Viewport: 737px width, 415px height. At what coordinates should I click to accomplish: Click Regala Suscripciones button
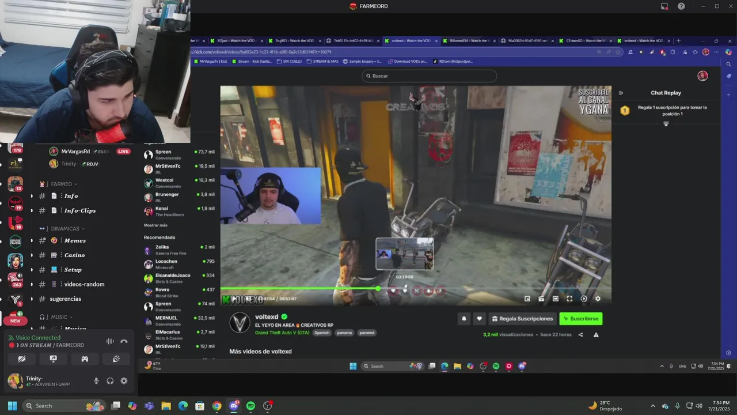pyautogui.click(x=523, y=319)
